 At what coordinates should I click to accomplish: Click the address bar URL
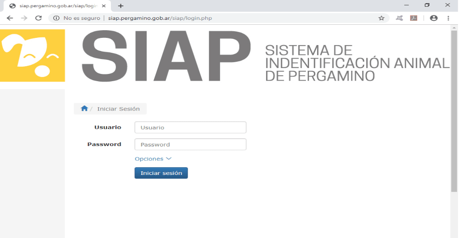160,18
